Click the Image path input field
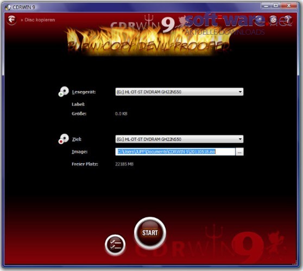This screenshot has width=303, height=271. point(175,152)
